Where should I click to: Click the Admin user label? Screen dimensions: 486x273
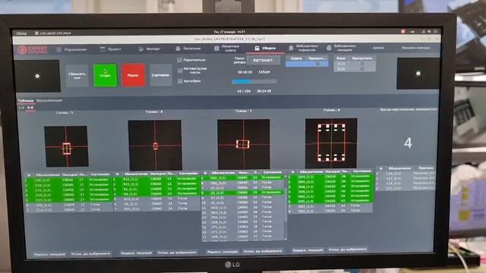[378, 48]
